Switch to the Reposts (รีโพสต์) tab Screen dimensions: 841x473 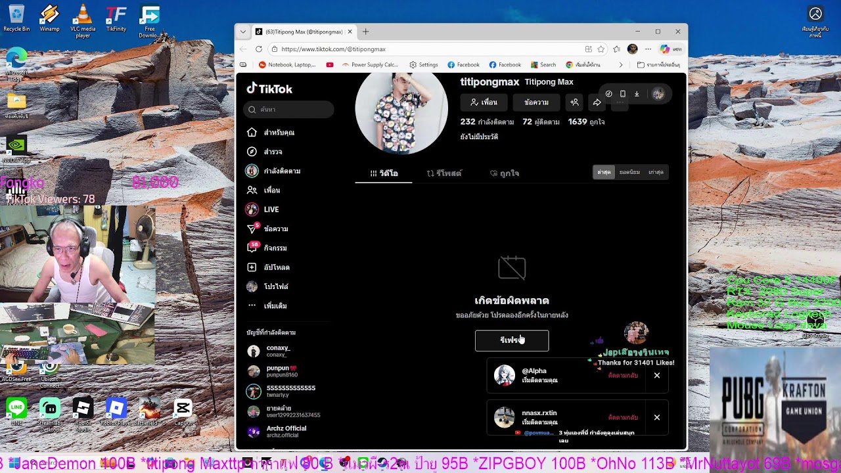tap(444, 173)
